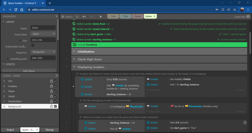Toggle lock on the Background layer
252x133 pixels.
click(51, 106)
